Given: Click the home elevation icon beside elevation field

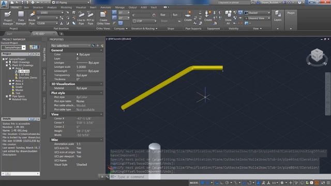Looking at the screenshot, I should coord(154,15).
